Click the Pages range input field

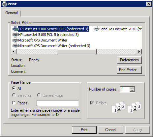click(x=58, y=103)
